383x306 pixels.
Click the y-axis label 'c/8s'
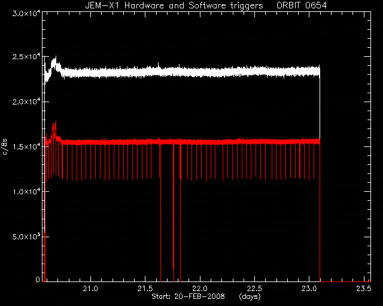5,146
